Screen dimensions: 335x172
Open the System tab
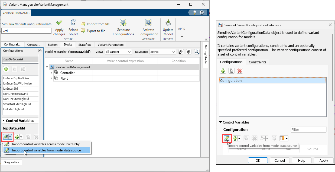[x=53, y=45]
